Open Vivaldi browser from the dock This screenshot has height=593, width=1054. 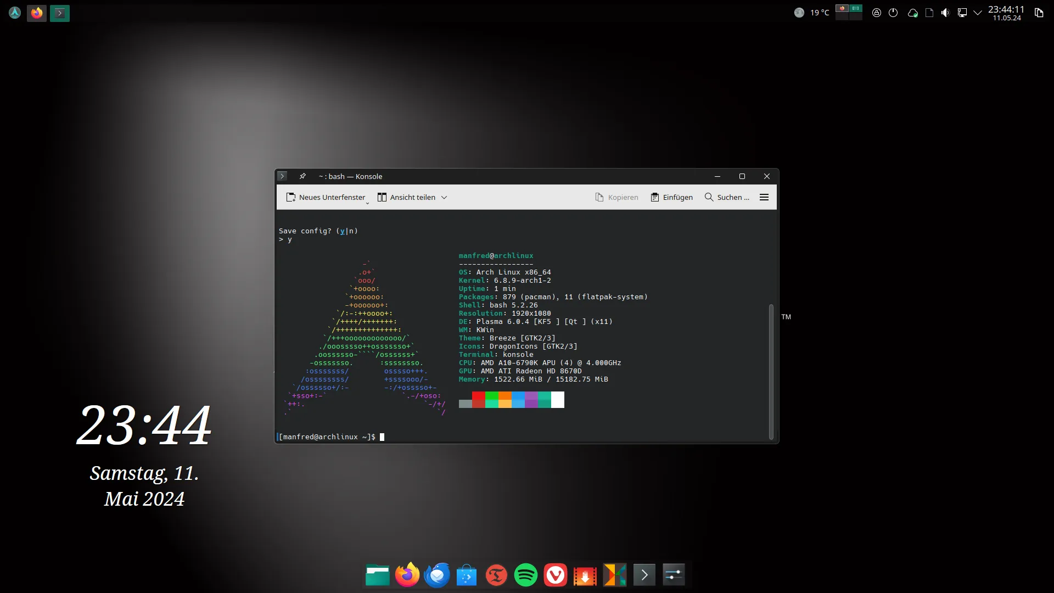click(x=555, y=575)
